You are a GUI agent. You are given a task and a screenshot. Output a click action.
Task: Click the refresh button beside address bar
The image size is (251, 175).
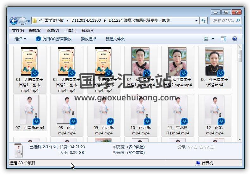point(204,20)
